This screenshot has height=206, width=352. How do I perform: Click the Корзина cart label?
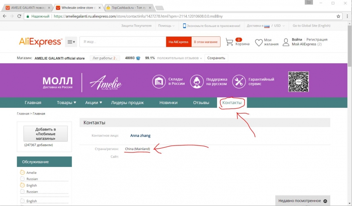pyautogui.click(x=242, y=44)
